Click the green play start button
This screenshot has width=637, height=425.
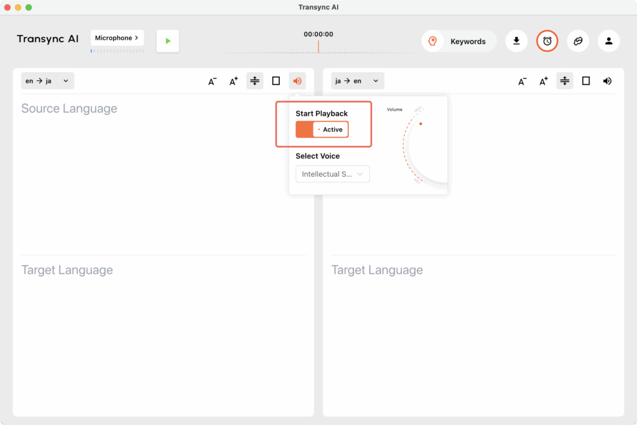click(x=167, y=41)
